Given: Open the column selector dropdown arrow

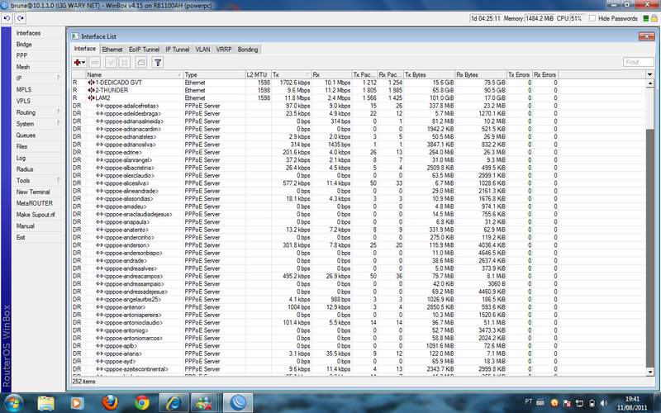Looking at the screenshot, I should 649,74.
